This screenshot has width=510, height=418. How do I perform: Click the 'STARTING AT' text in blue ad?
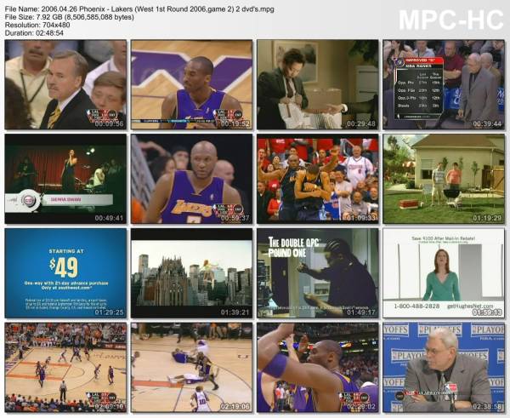66,251
